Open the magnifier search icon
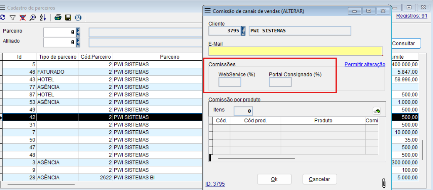 (33, 18)
